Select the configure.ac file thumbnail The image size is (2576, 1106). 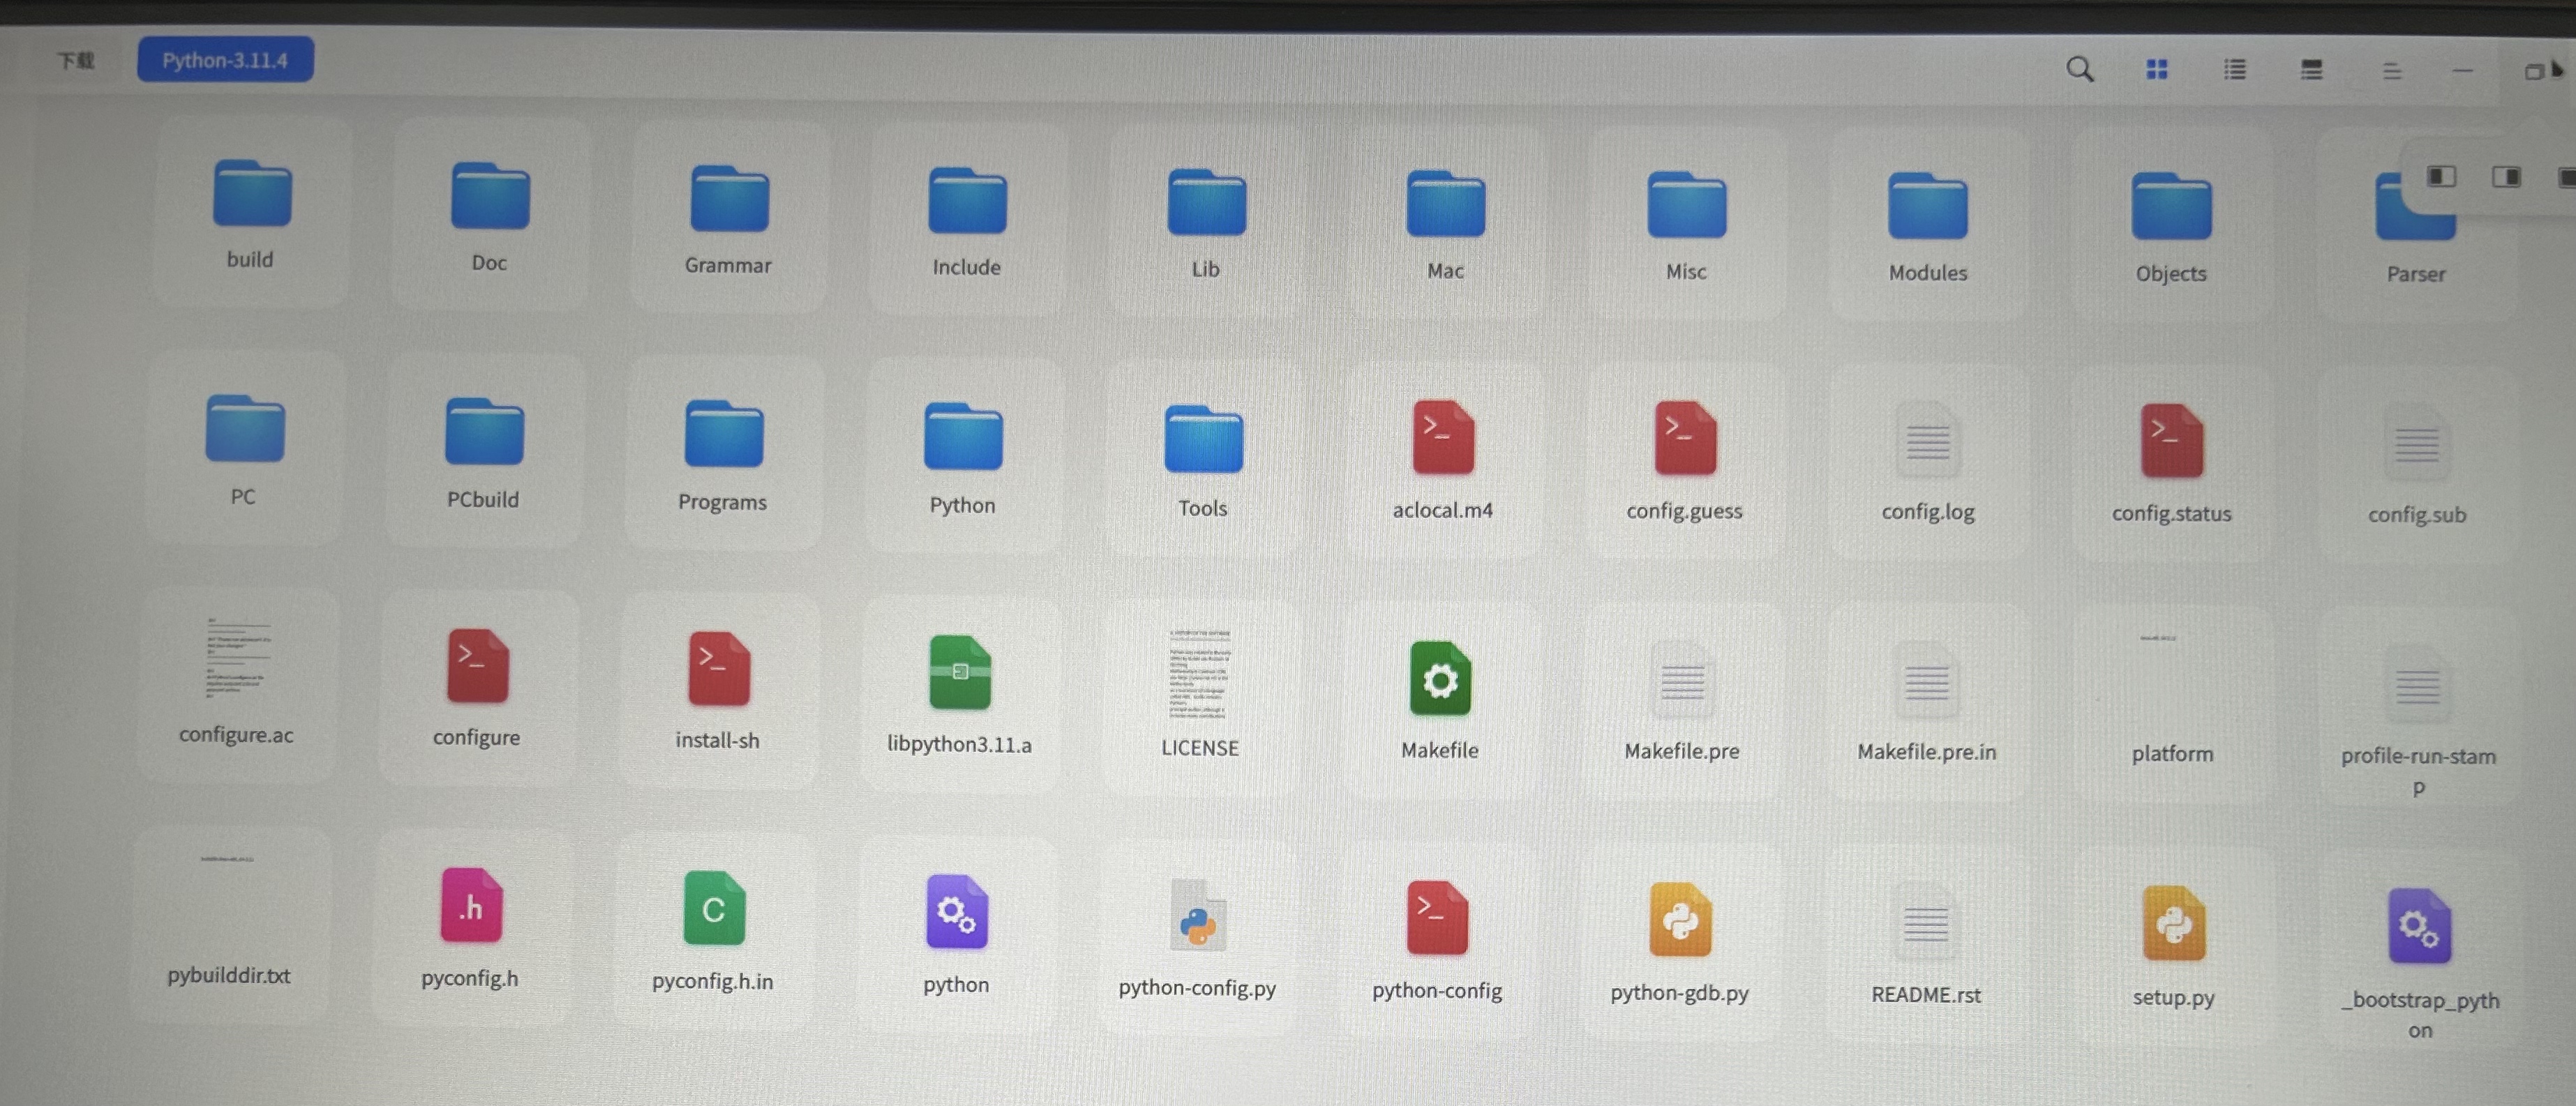(x=238, y=660)
